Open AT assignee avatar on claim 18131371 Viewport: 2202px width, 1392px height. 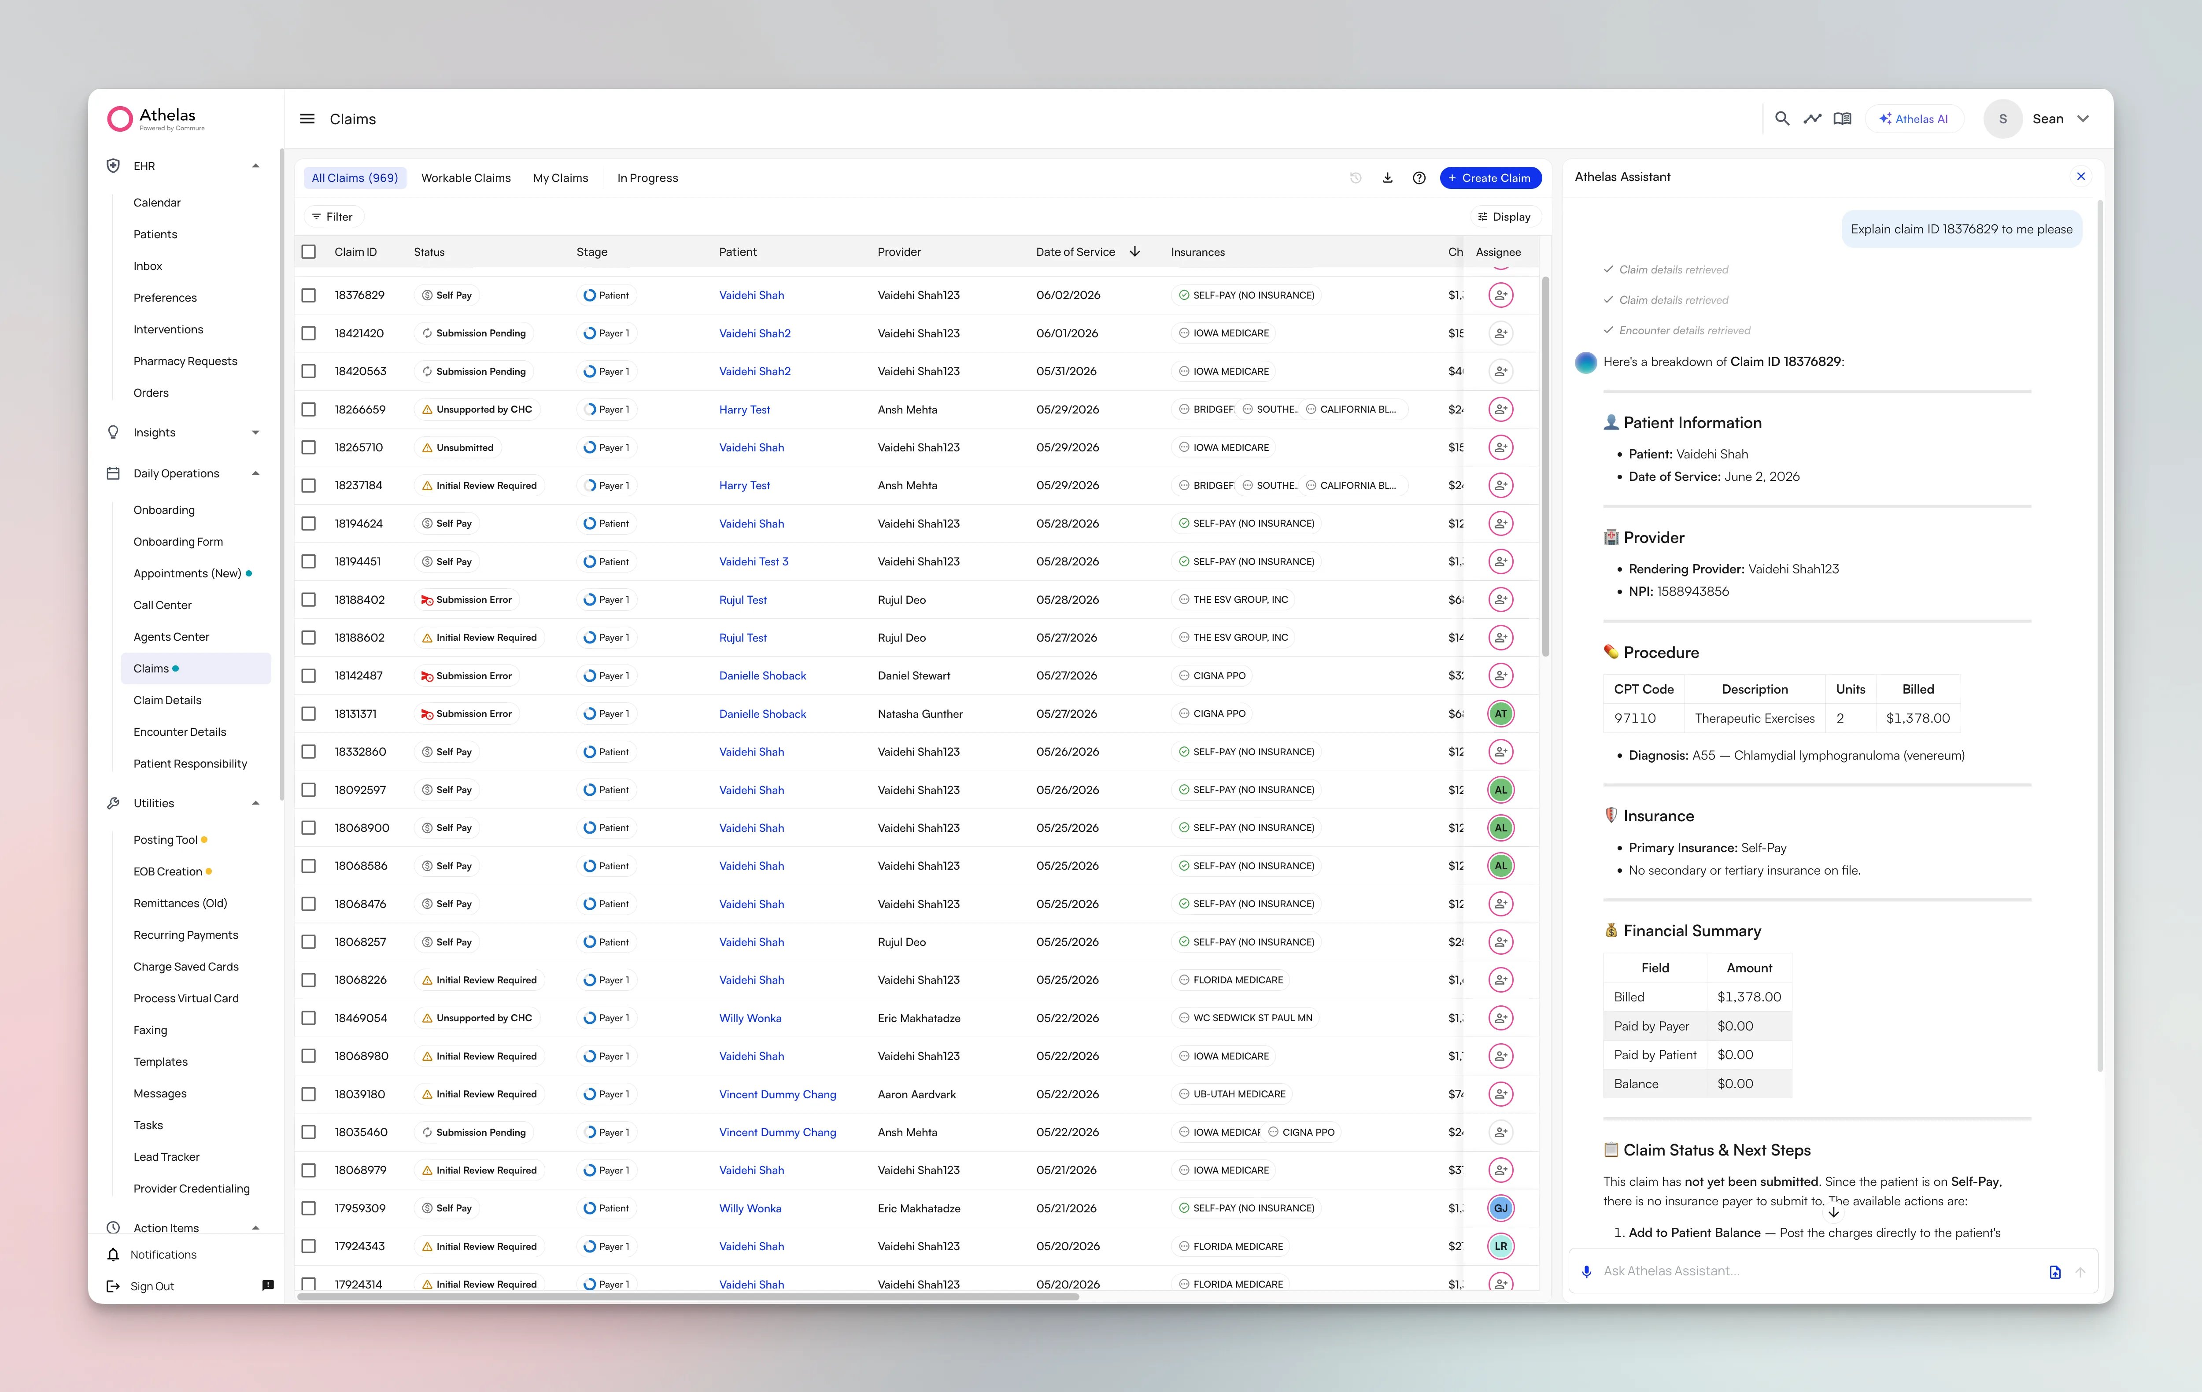(x=1500, y=713)
